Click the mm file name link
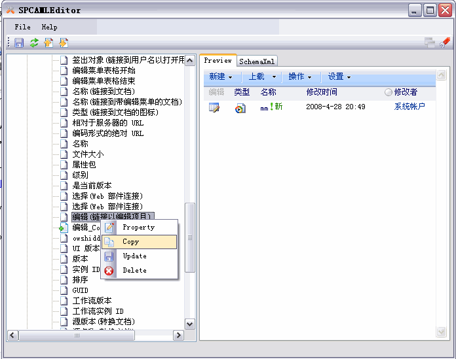The width and height of the screenshot is (456, 359). click(264, 109)
